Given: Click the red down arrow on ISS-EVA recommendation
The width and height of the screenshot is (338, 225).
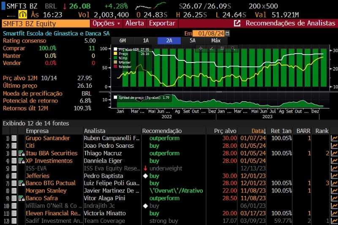Looking at the screenshot, I should pos(145,168).
